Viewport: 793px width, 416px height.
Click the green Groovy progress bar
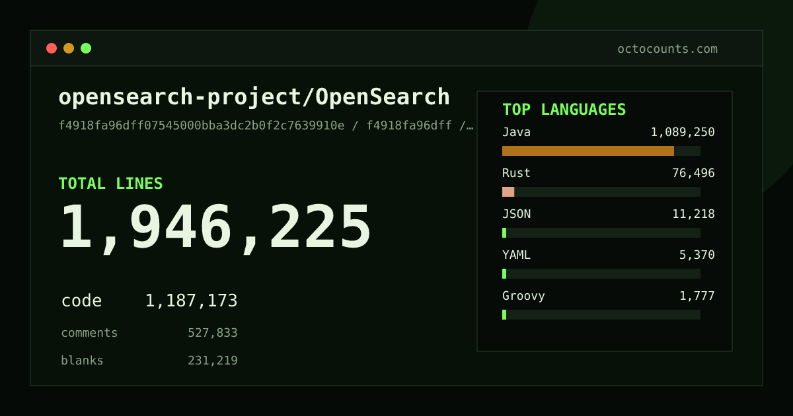(x=504, y=314)
